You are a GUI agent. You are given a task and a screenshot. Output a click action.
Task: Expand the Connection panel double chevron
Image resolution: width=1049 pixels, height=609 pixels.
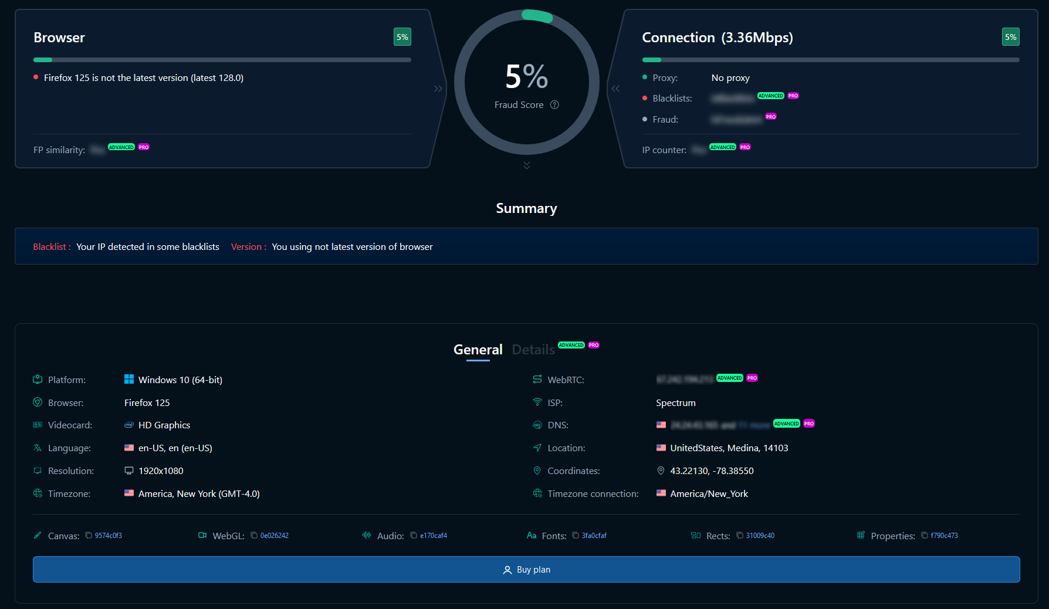(615, 89)
